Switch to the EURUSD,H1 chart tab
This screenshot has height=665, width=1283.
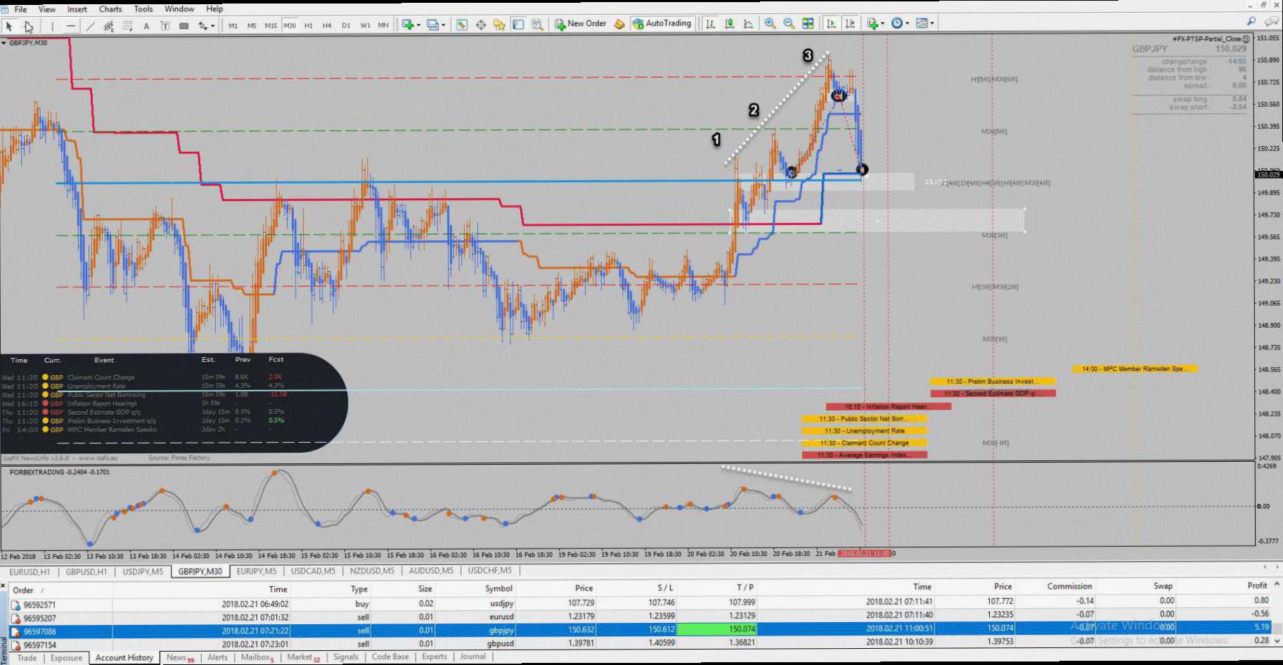coord(30,572)
